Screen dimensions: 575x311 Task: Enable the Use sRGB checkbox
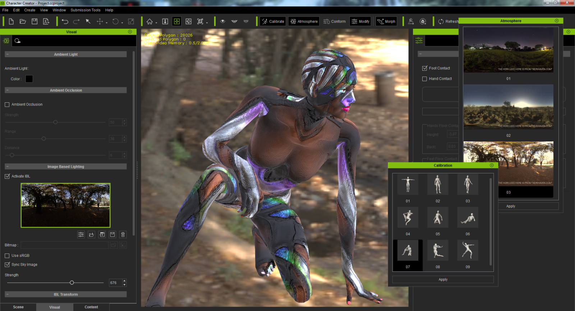point(7,256)
